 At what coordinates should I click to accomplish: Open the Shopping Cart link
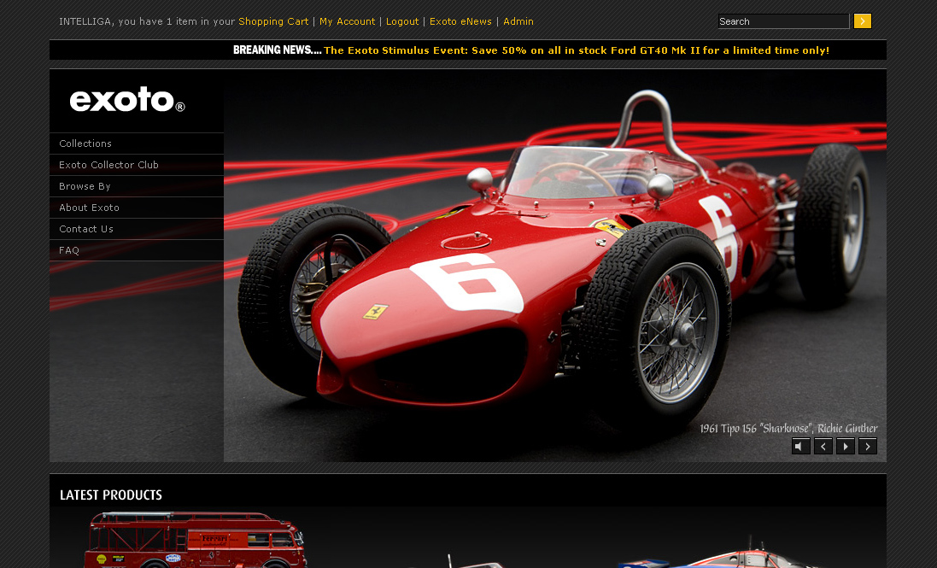273,21
